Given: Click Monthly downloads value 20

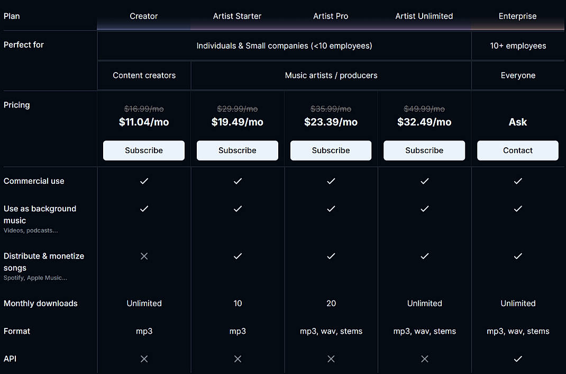Looking at the screenshot, I should coord(331,304).
